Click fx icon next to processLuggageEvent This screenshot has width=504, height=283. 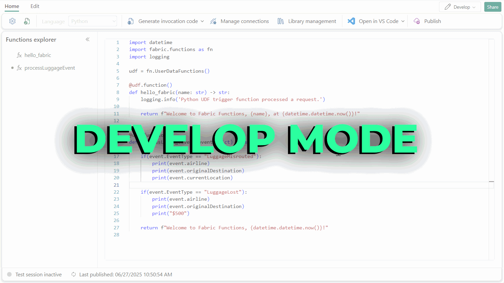[x=19, y=68]
